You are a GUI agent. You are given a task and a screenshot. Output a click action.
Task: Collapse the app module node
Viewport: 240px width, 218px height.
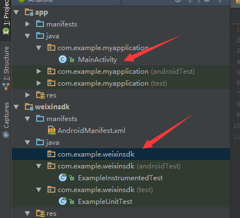16,12
